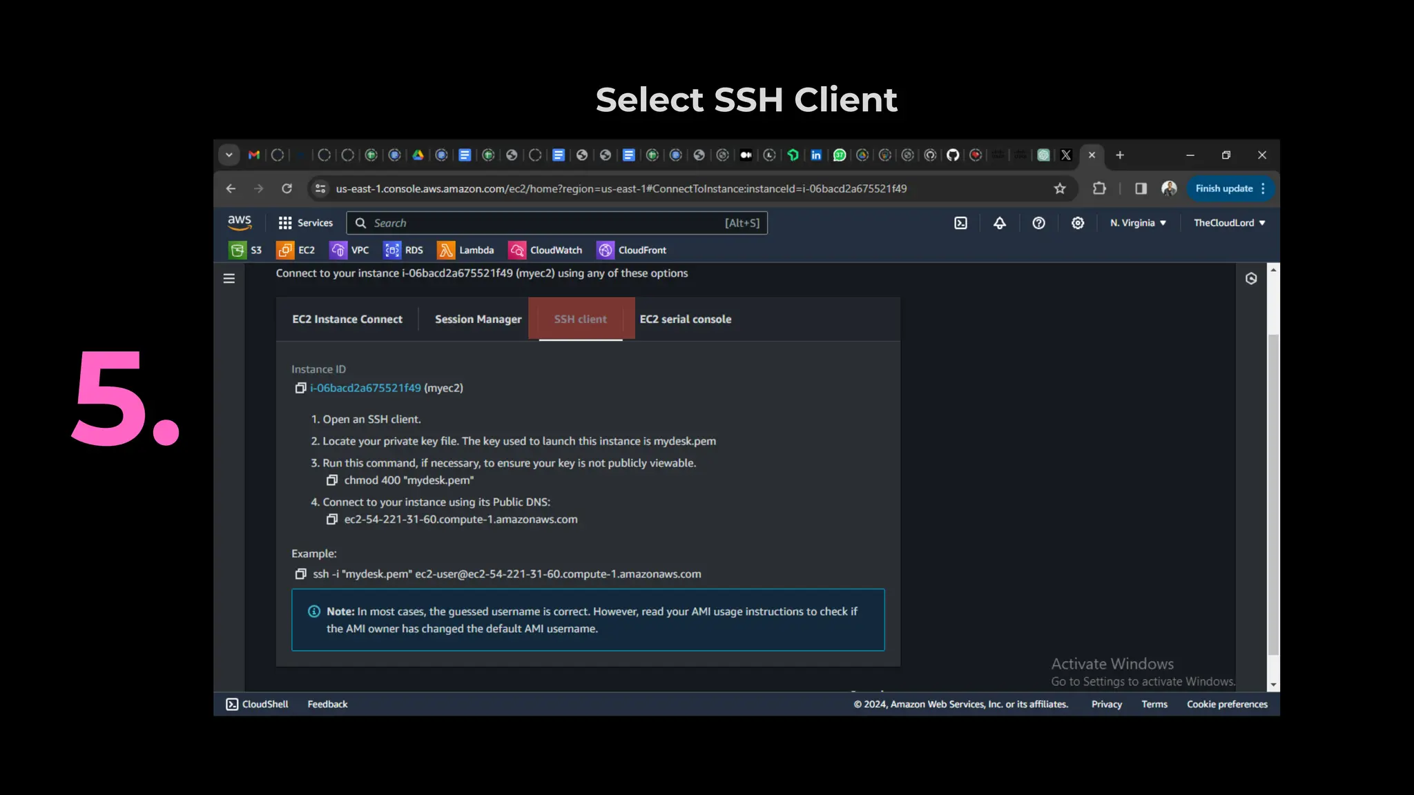1414x795 pixels.
Task: Click the ssh -i "mydesk.pem" example text
Action: 507,574
